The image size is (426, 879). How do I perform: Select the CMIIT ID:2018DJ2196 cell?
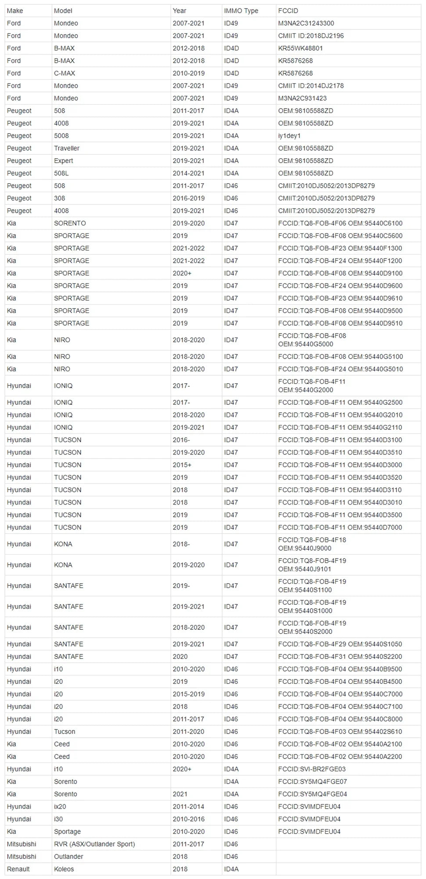coord(311,36)
